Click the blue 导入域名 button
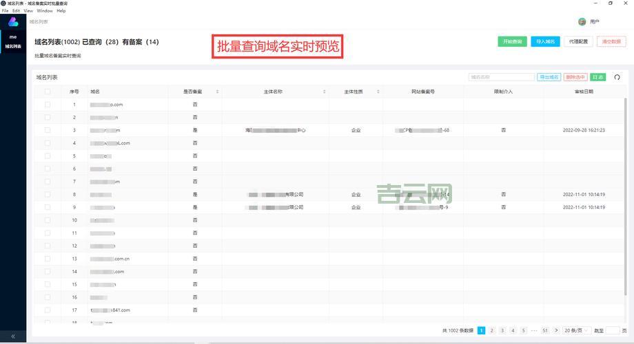 [545, 41]
